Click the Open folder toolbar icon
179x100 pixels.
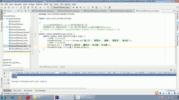tap(2, 7)
